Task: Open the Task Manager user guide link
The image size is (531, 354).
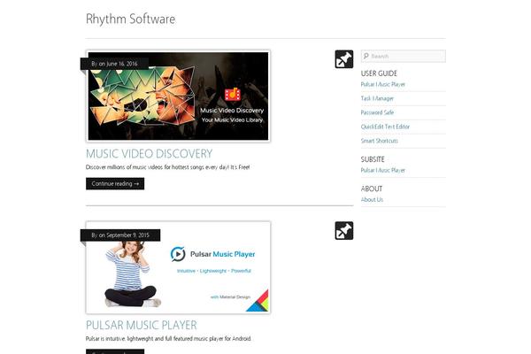Action: [x=377, y=98]
